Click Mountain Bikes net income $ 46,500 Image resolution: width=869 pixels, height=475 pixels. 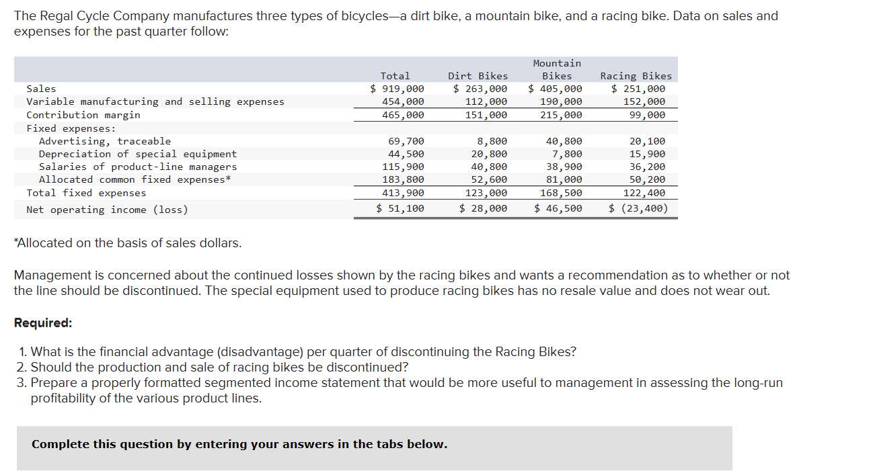(x=558, y=208)
